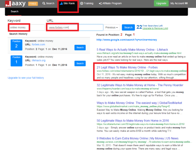Click the blue Search button beside URL
Screen dimensions: 196x150
(x=128, y=27)
